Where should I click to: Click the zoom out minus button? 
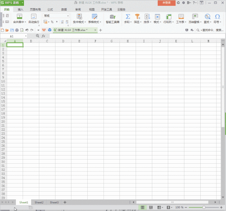tap(186, 207)
